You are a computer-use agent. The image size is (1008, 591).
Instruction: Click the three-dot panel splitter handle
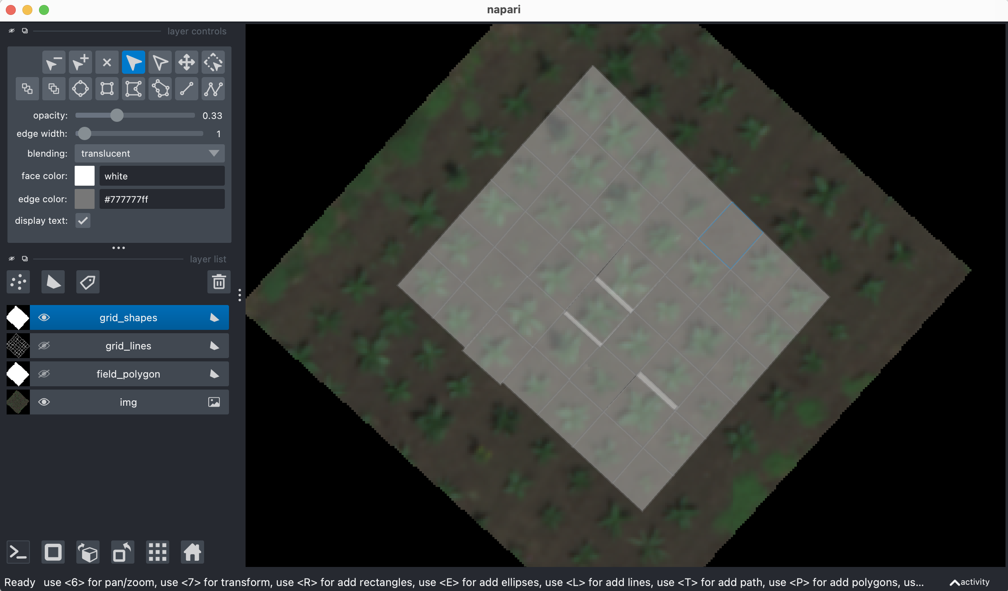pos(119,248)
